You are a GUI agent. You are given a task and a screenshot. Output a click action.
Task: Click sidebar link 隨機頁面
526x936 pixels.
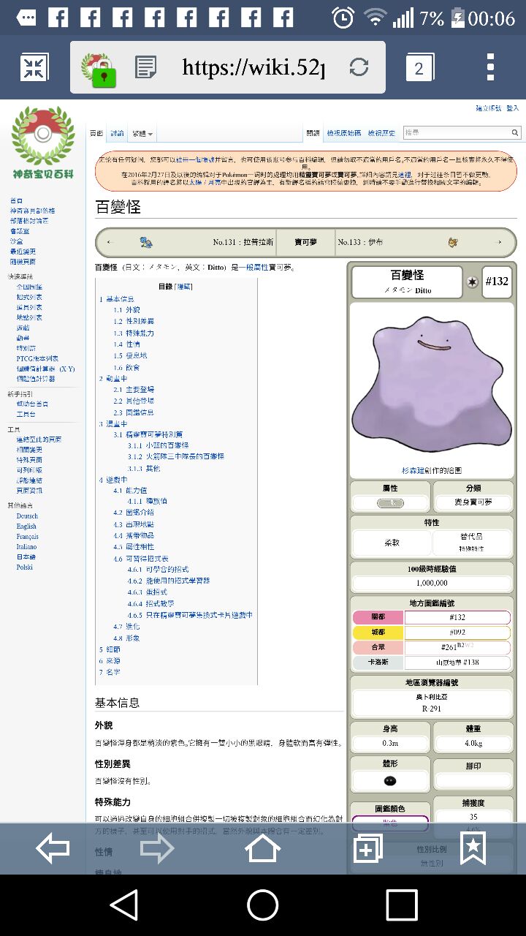[23, 262]
